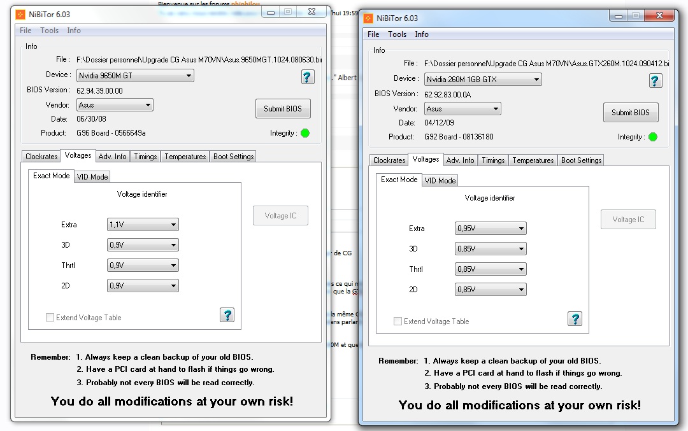
Task: Enable Extend Voltage Table in the 9650M GT window
Action: coord(50,318)
